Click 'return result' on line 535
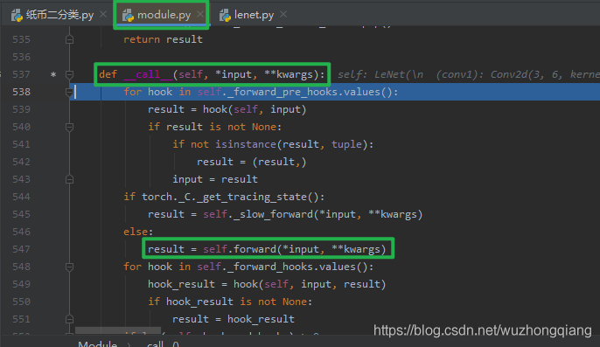This screenshot has width=600, height=347. pyautogui.click(x=163, y=39)
